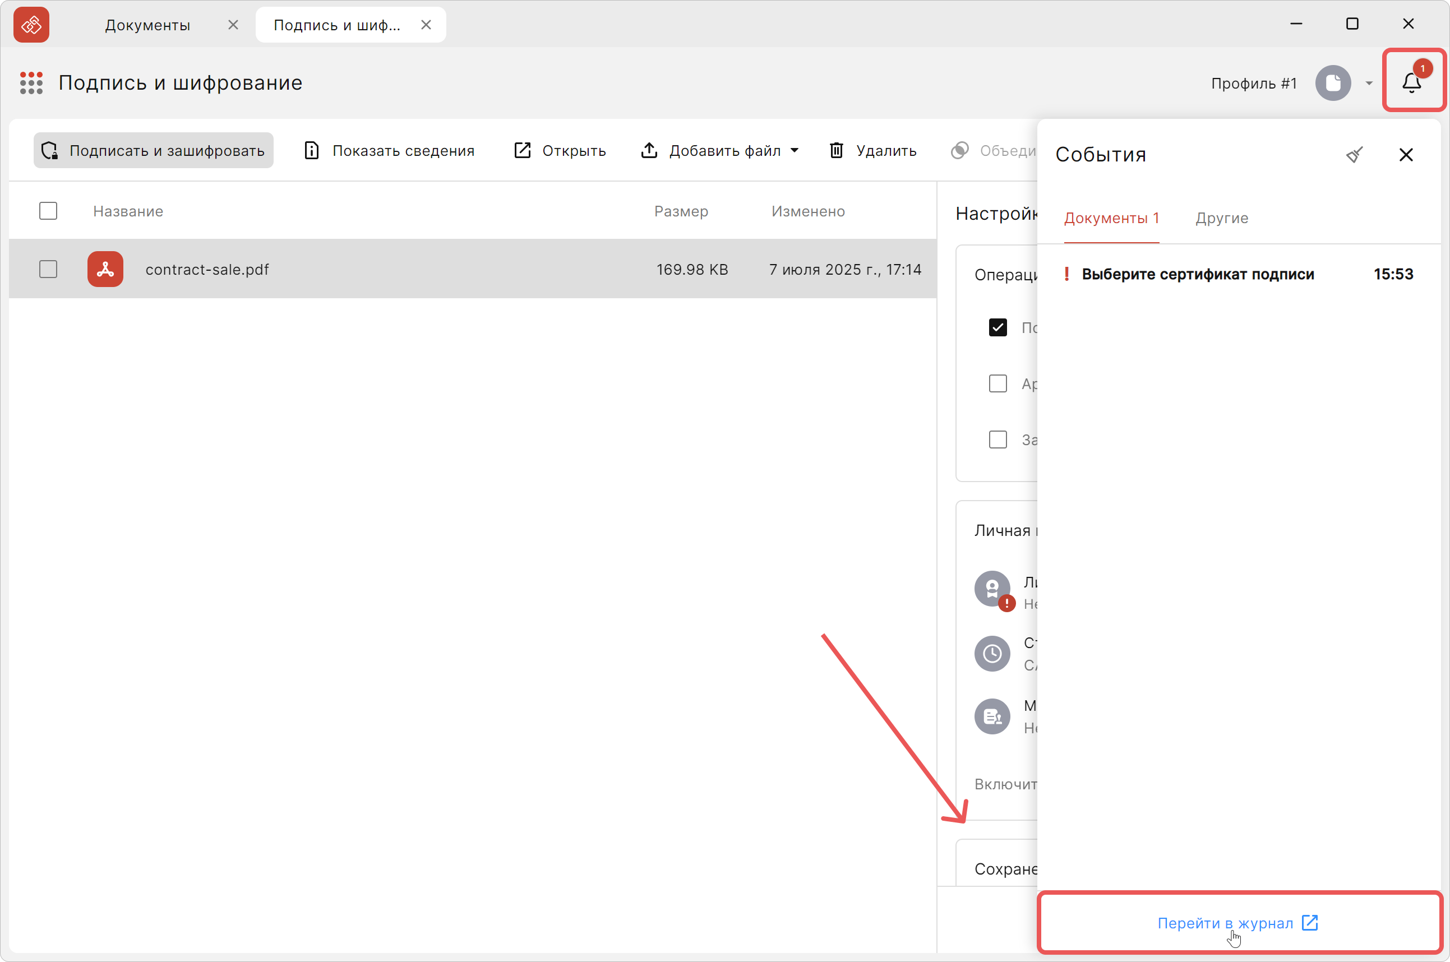Click the timestamp clock icon
This screenshot has width=1450, height=962.
992,654
